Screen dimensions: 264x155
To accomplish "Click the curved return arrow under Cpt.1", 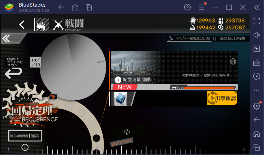I will [x=14, y=73].
